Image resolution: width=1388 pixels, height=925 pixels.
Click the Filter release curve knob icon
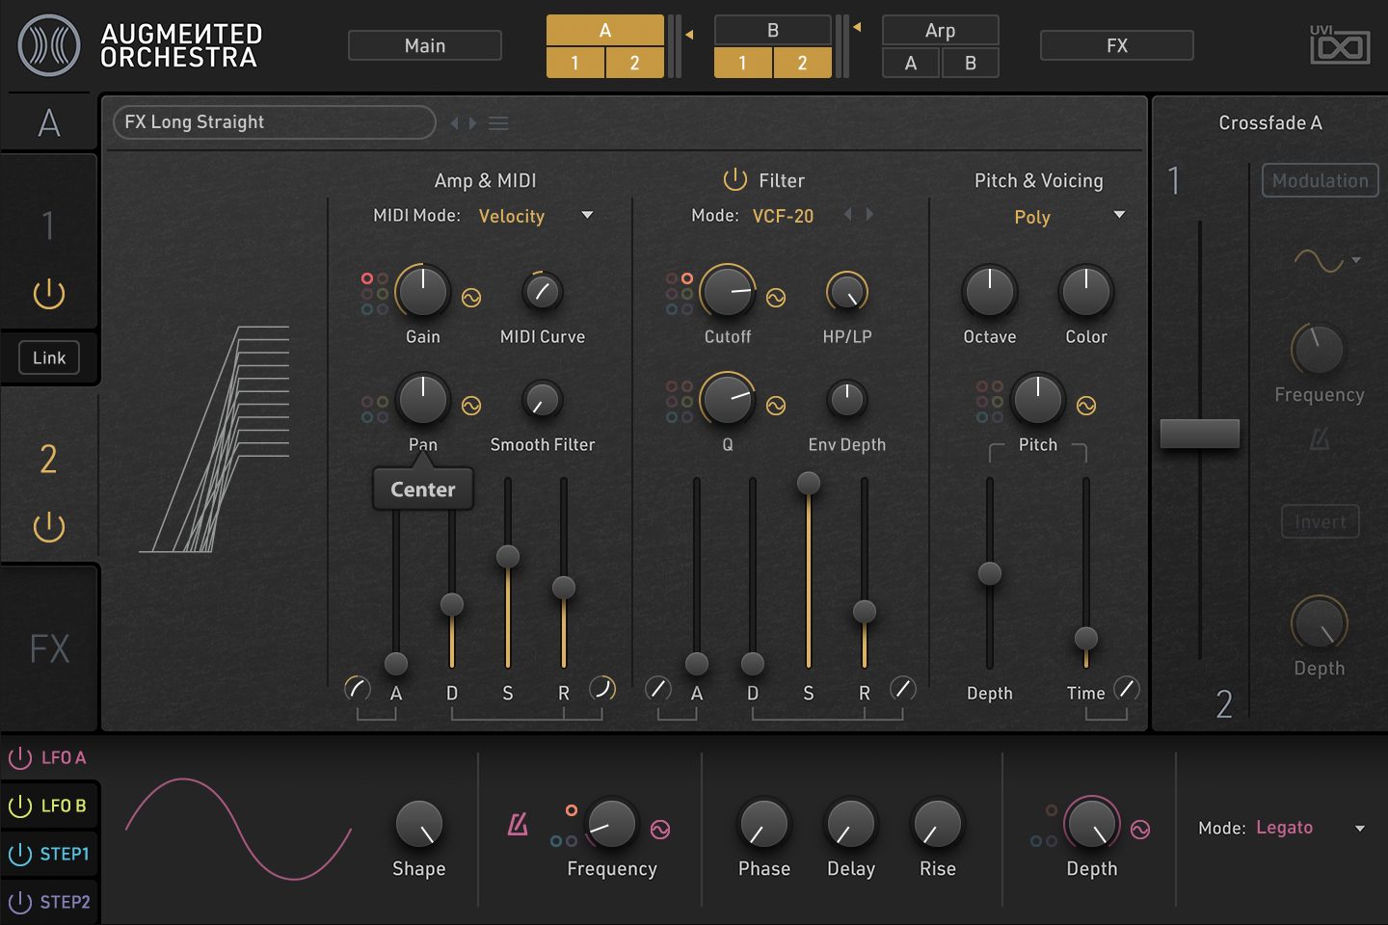tap(903, 688)
